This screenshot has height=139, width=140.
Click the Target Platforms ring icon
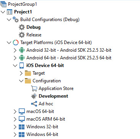click(16, 43)
